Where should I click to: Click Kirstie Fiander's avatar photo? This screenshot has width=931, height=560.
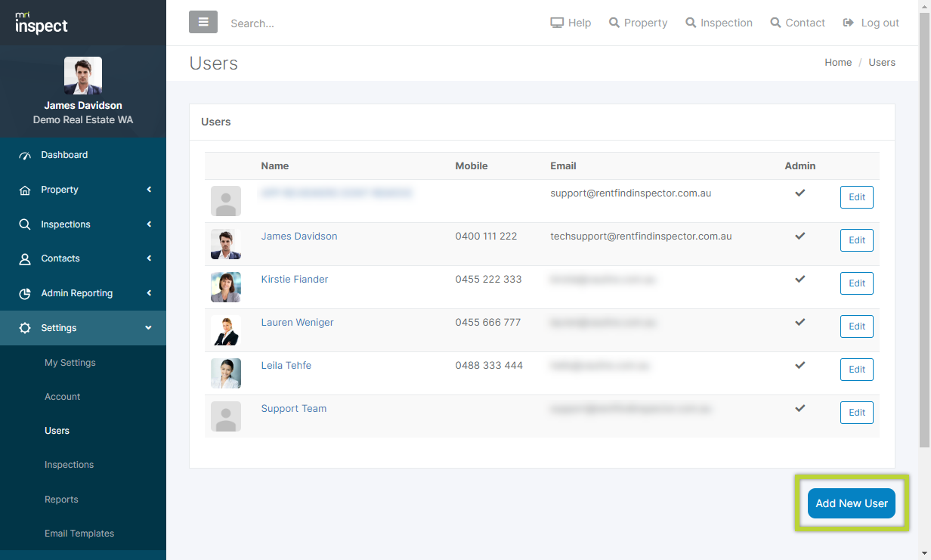click(x=226, y=287)
